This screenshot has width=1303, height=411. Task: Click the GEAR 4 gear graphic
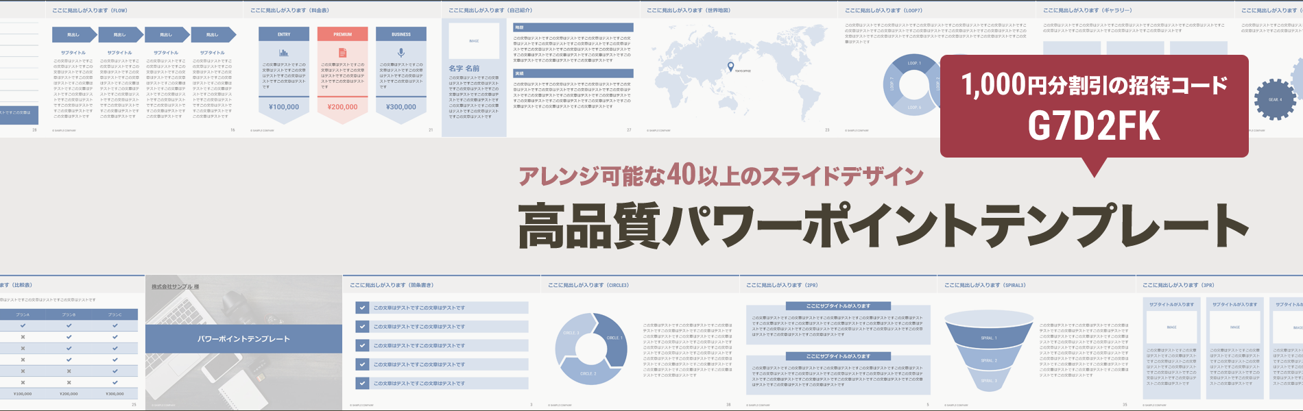1274,99
